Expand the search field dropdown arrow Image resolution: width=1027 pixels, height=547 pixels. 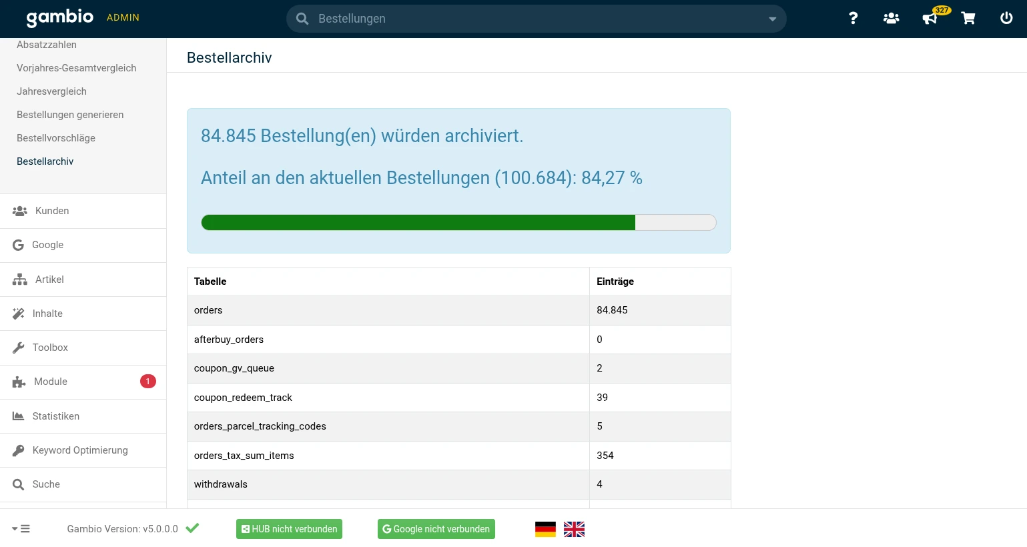(x=772, y=19)
